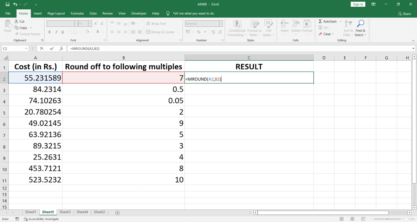The image size is (417, 222).
Task: Switch to the Formulas tab
Action: tap(77, 13)
